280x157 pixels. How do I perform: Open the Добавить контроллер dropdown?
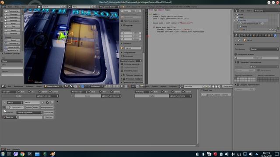pos(111,96)
